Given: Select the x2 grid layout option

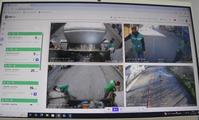Looking at the screenshot, I should 109,109.
